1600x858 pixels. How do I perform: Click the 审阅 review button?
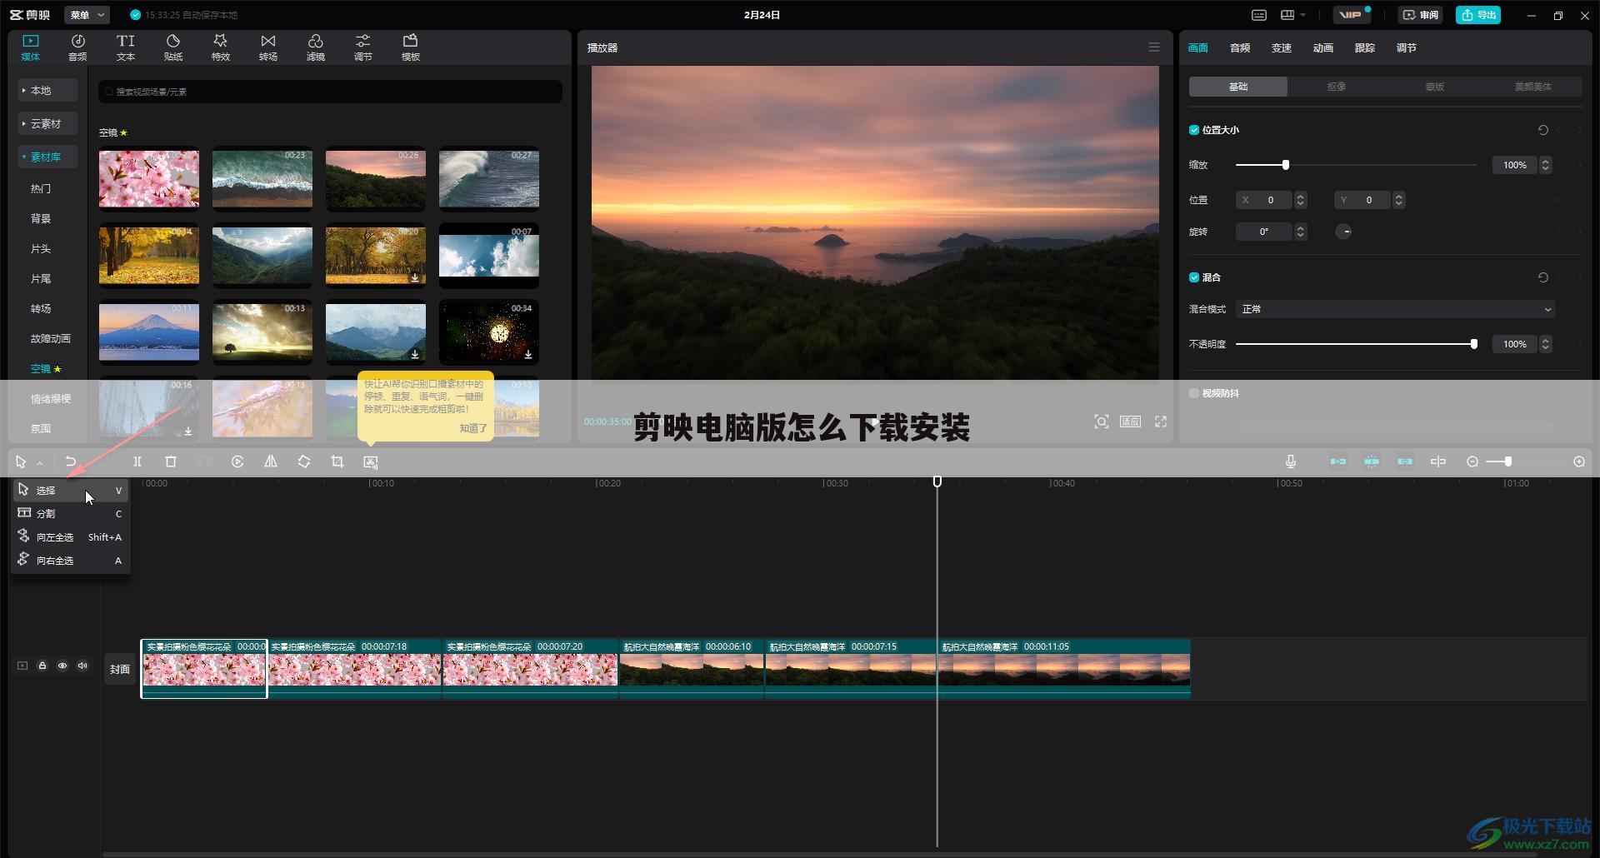(1421, 15)
